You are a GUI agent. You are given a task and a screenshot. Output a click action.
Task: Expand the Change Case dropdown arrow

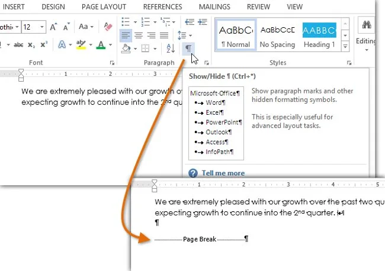click(x=92, y=27)
